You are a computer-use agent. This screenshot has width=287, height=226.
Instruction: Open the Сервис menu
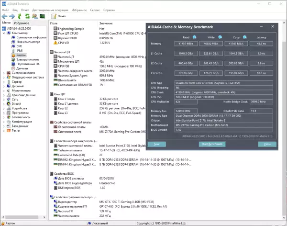[x=95, y=10]
